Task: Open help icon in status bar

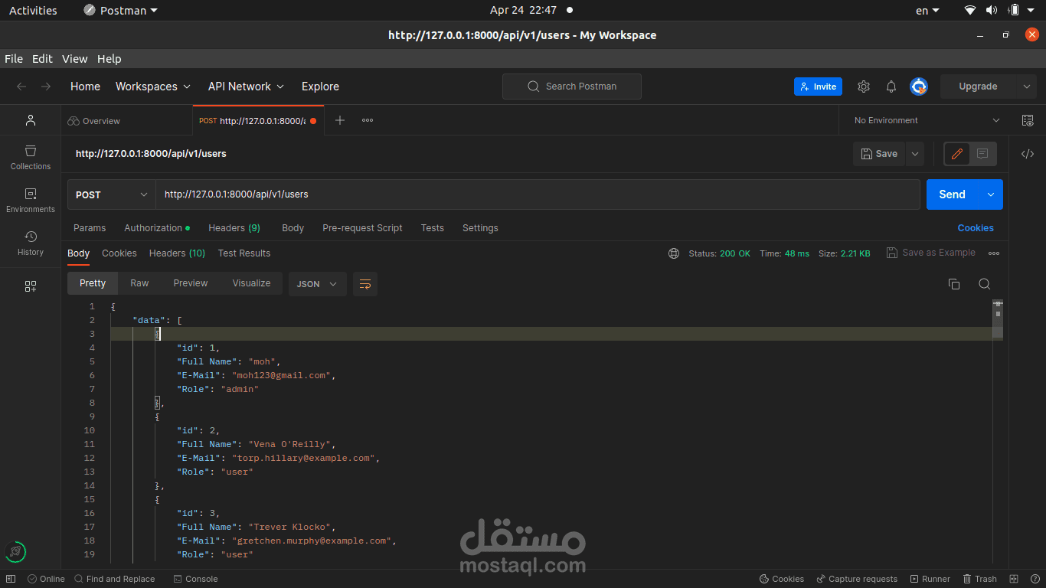Action: (x=1034, y=579)
